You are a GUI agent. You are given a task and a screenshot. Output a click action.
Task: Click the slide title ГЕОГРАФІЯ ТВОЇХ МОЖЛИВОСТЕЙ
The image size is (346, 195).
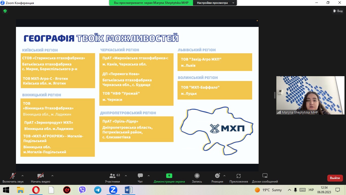click(x=101, y=38)
